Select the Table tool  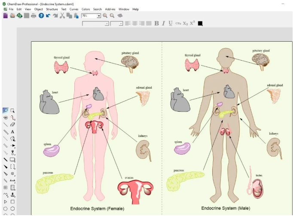tap(6, 188)
